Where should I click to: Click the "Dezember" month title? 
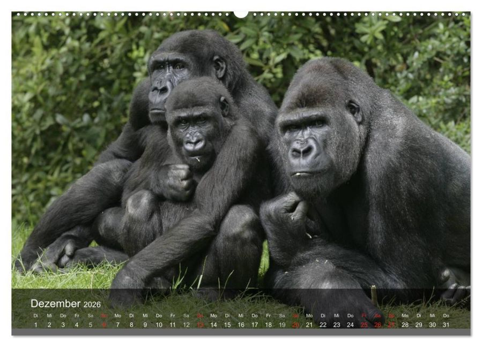coord(56,304)
